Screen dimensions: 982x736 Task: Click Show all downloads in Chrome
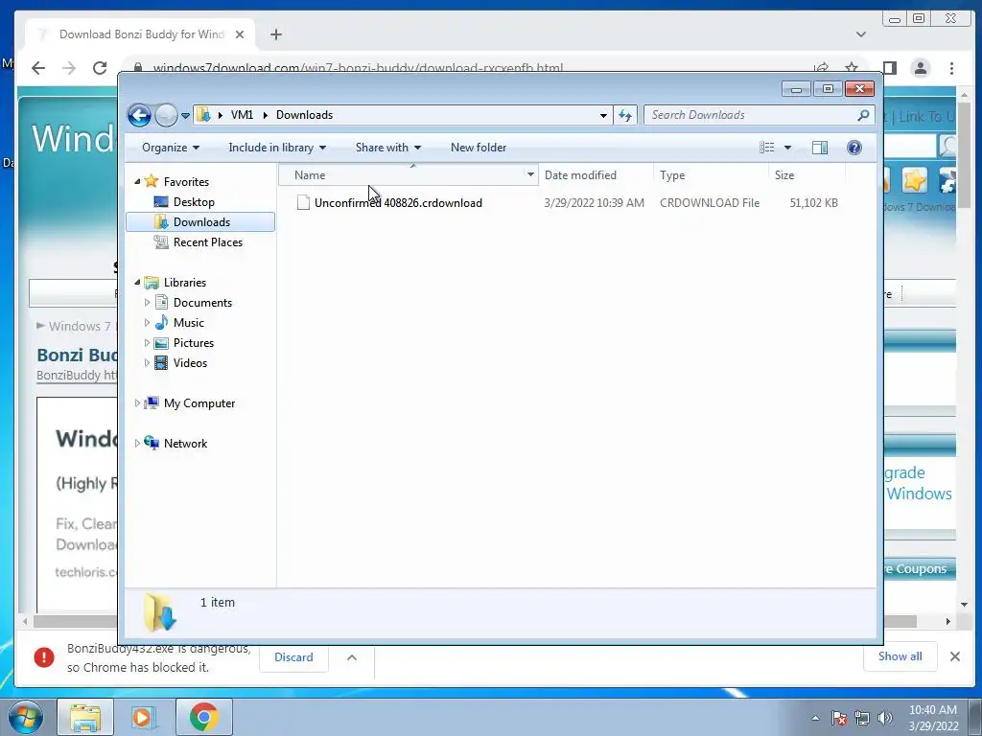tap(900, 656)
